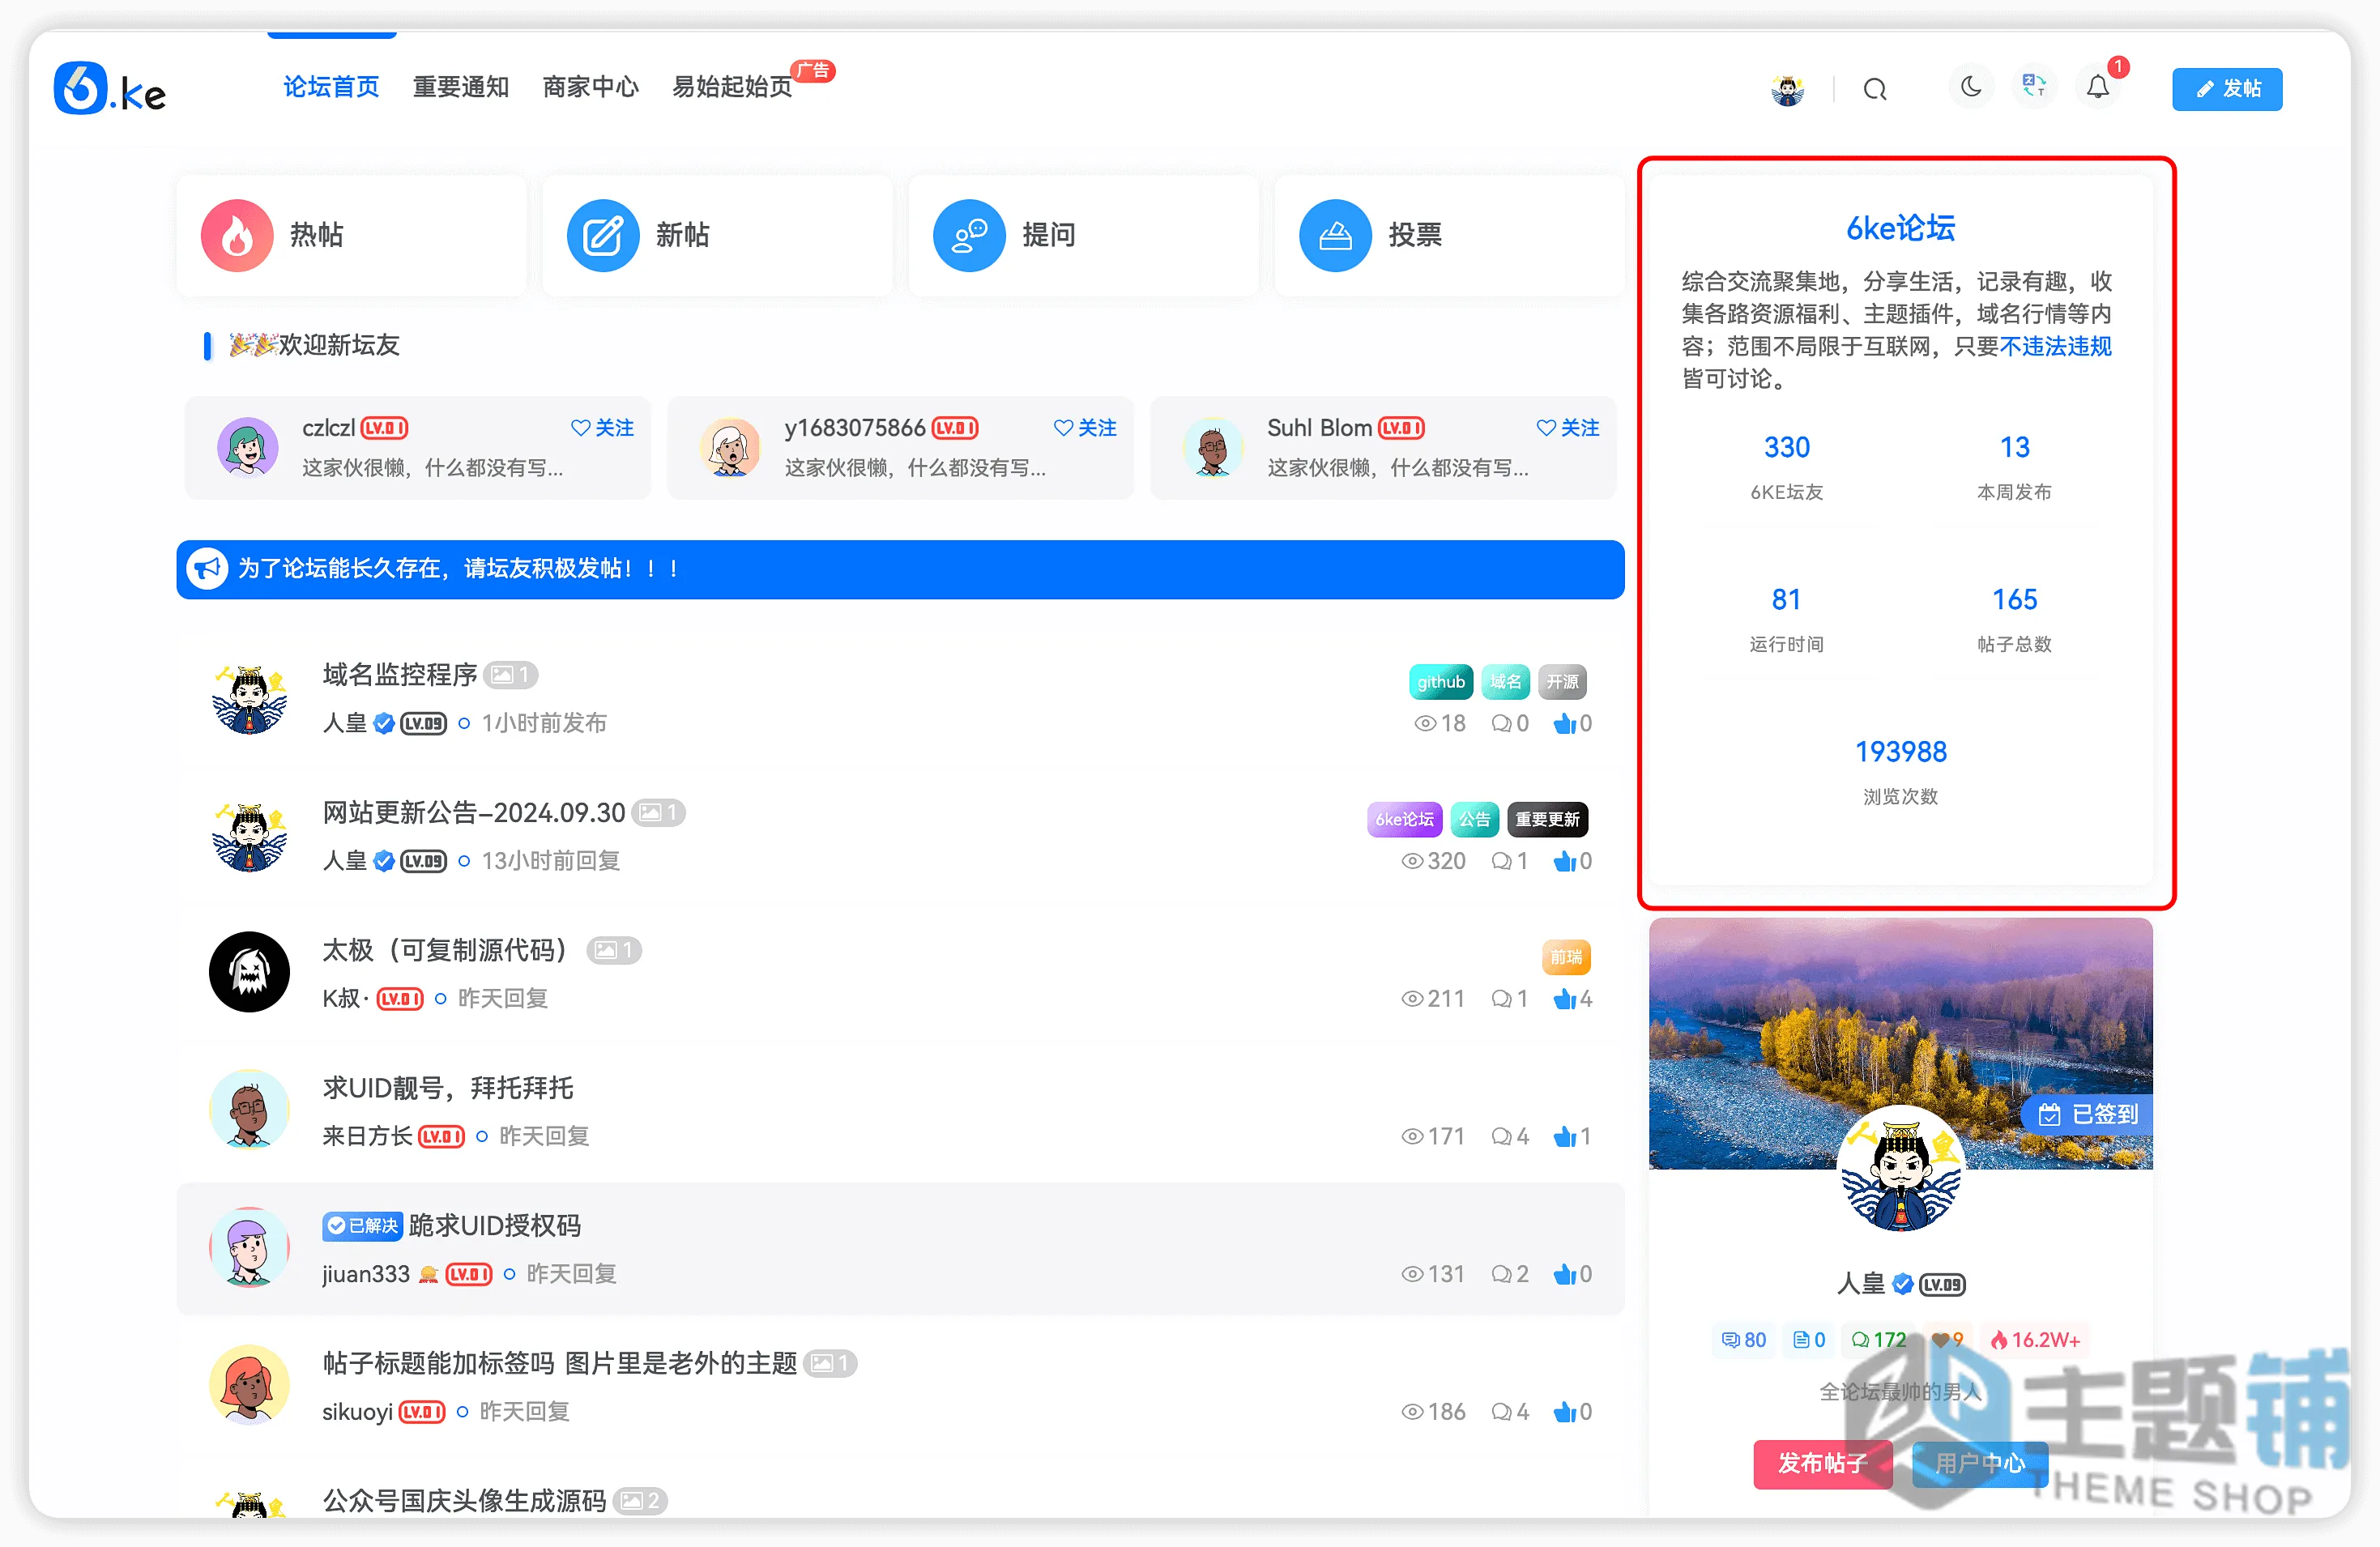The width and height of the screenshot is (2380, 1547).
Task: Like the 网站更新公告 post
Action: (x=1573, y=861)
